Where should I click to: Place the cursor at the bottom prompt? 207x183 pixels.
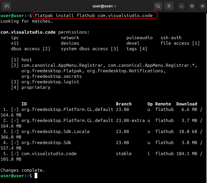click(36, 176)
